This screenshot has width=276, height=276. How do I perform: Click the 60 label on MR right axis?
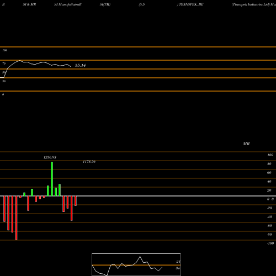click(x=269, y=173)
